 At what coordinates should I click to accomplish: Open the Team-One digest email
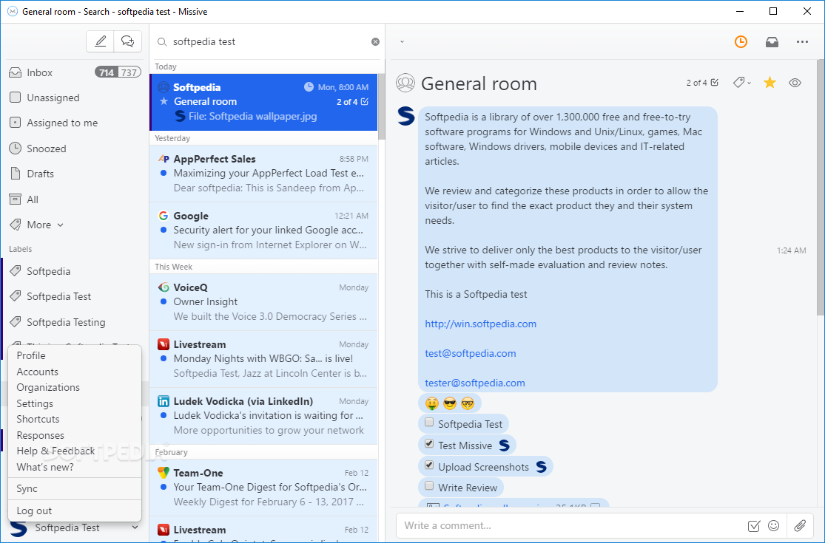click(263, 488)
